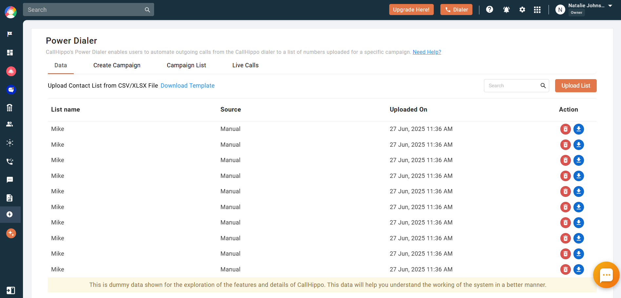Viewport: 621px width, 298px height.
Task: Open the blue chat bubble icon in sidebar
Action: (11, 90)
